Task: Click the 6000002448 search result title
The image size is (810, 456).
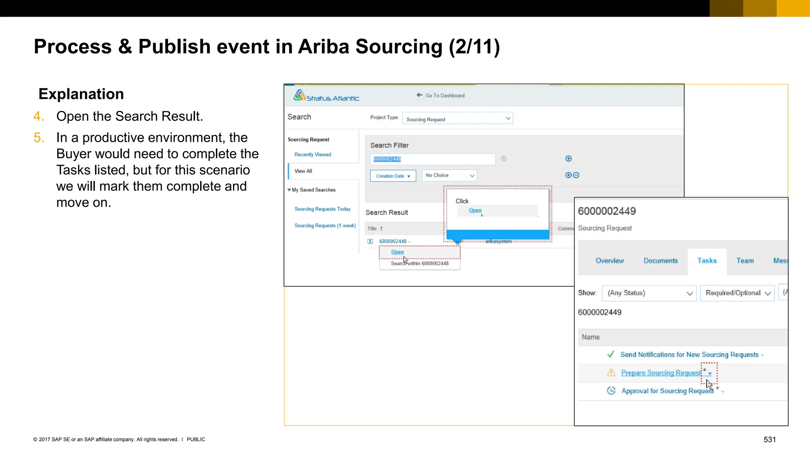Action: (393, 241)
